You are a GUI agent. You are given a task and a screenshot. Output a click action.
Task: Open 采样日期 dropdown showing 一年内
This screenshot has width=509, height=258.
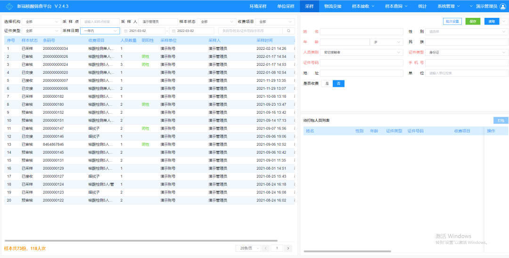[100, 31]
